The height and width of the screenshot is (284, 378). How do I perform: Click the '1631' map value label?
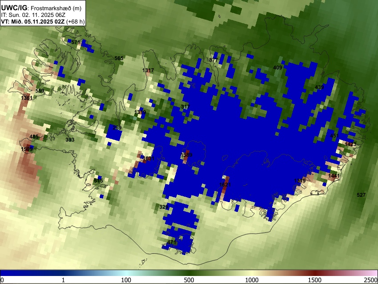[149, 158]
